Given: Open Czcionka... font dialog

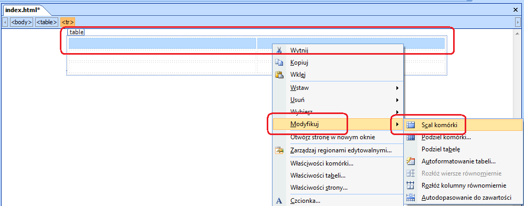Looking at the screenshot, I should 338,201.
